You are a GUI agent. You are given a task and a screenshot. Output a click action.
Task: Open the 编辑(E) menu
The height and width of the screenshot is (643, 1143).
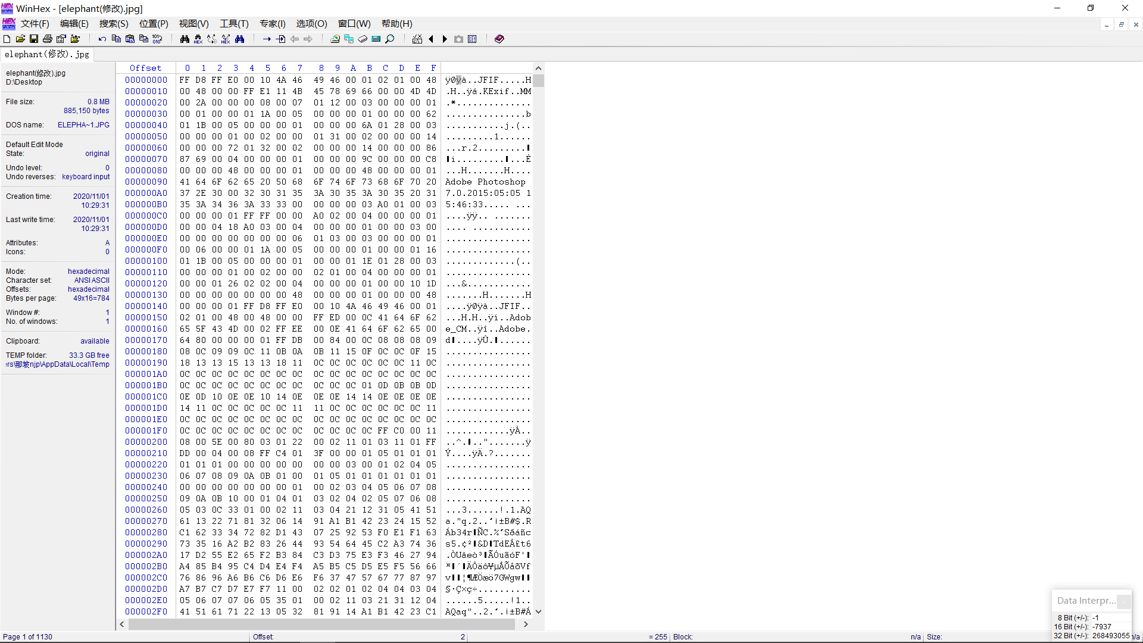click(x=74, y=24)
